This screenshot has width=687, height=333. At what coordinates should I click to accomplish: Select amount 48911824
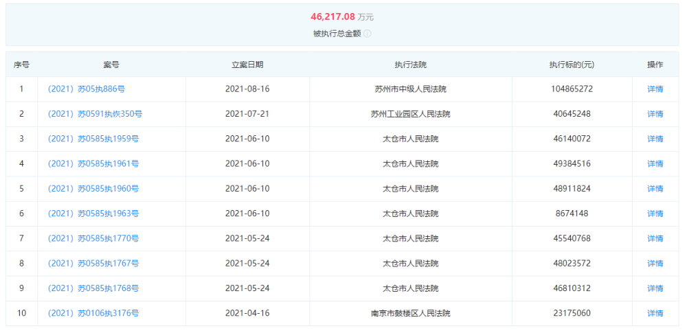572,189
